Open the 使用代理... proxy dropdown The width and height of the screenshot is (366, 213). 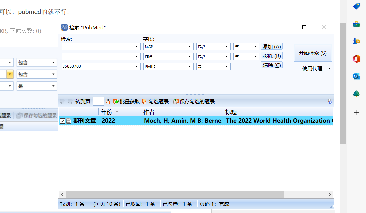(x=330, y=69)
